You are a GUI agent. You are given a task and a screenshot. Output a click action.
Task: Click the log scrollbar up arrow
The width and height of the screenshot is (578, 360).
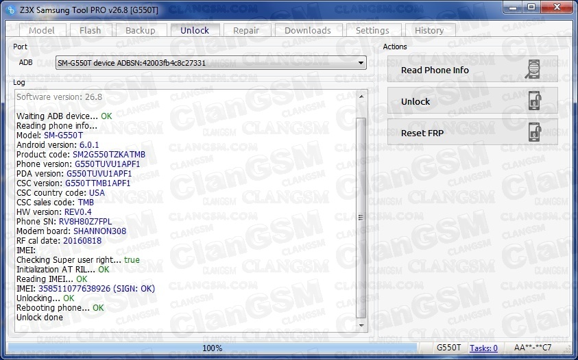[x=361, y=97]
